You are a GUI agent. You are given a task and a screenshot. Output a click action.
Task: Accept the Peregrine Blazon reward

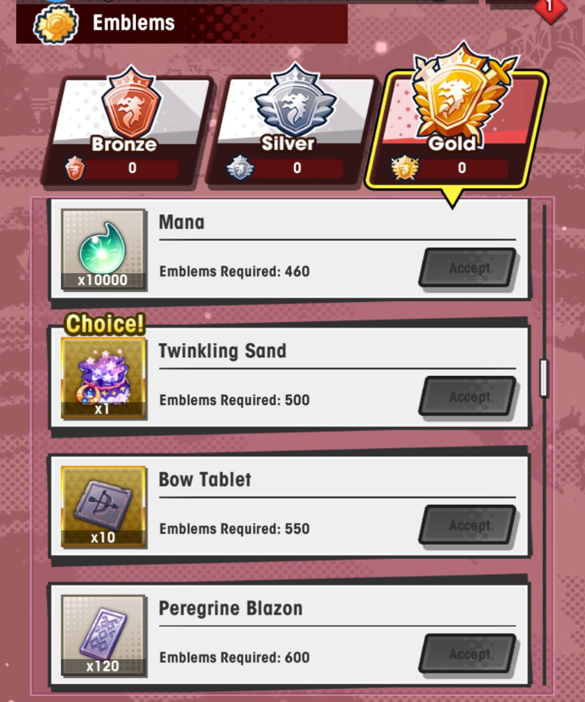pyautogui.click(x=468, y=654)
